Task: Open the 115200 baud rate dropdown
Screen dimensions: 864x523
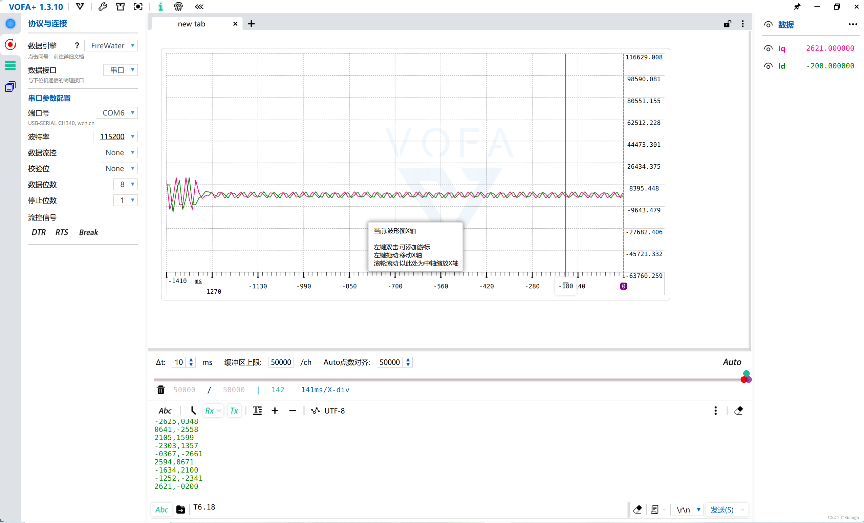Action: click(115, 137)
